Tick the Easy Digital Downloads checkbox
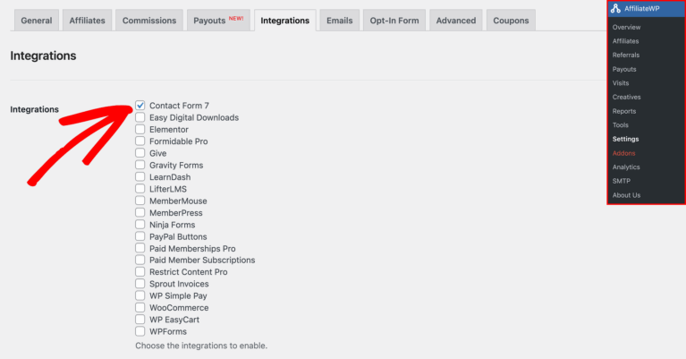 pyautogui.click(x=140, y=117)
